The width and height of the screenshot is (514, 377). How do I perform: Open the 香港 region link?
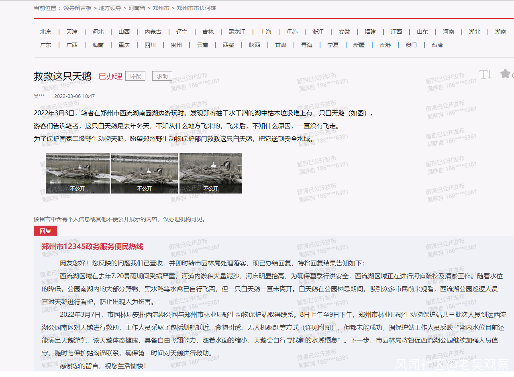(x=385, y=45)
